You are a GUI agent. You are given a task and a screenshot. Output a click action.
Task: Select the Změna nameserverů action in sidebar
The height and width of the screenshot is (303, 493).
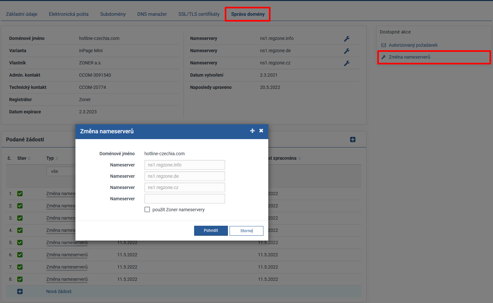click(x=409, y=57)
